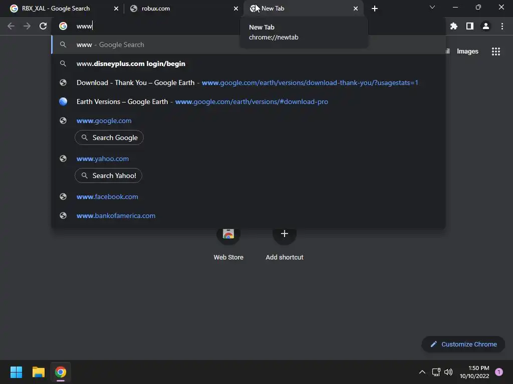The height and width of the screenshot is (384, 513).
Task: Click the Chrome taskbar icon
Action: [x=61, y=372]
